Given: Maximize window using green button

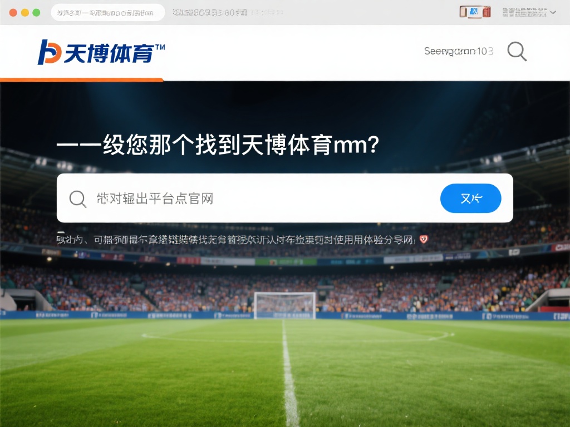Looking at the screenshot, I should (x=36, y=13).
